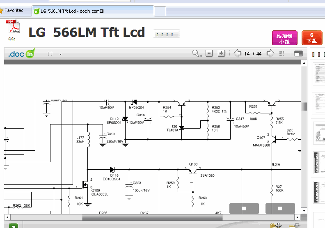Click the page number field showing 14
325x228 pixels.
tap(247, 54)
